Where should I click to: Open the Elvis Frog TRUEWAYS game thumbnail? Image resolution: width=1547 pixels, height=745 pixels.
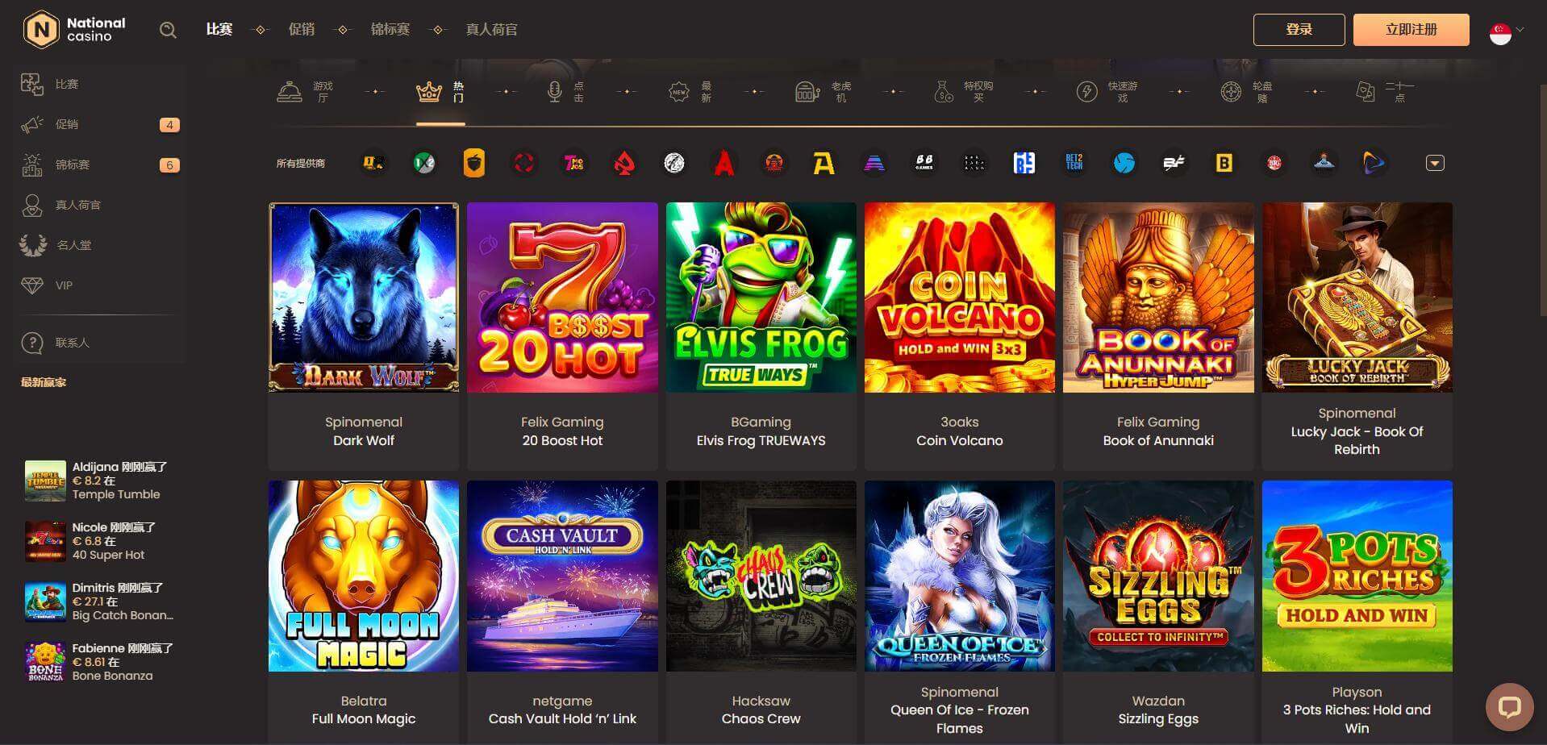[761, 298]
